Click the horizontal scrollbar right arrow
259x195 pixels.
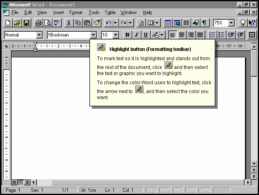coord(248,183)
